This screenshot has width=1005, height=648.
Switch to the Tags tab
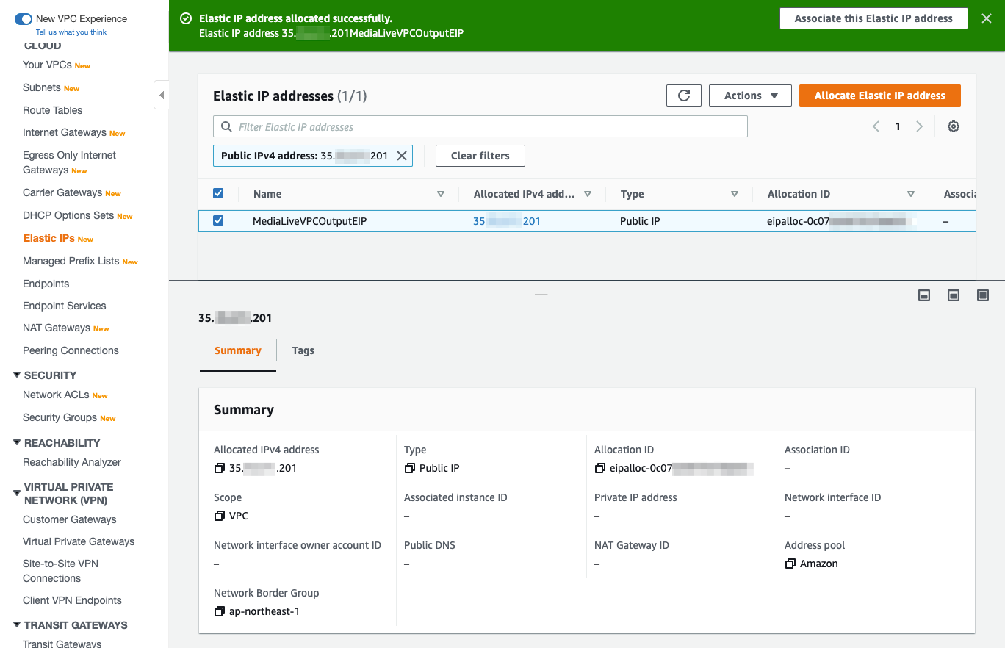(303, 350)
